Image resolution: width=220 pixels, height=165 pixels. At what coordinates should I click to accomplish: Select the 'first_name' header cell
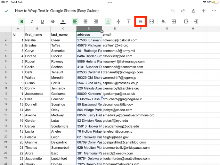click(x=37, y=35)
